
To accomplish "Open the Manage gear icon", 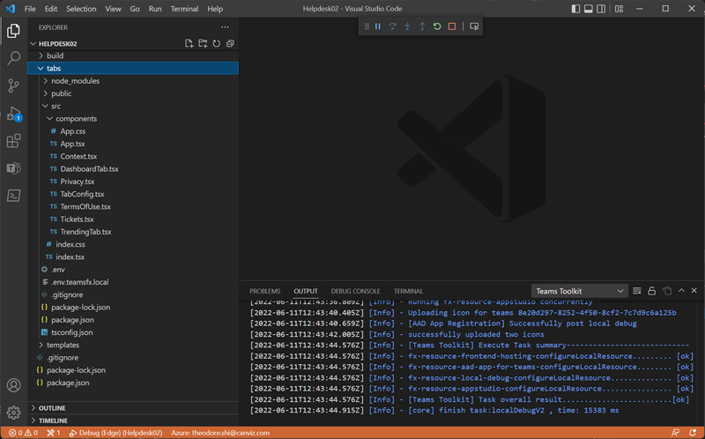I will coord(13,412).
